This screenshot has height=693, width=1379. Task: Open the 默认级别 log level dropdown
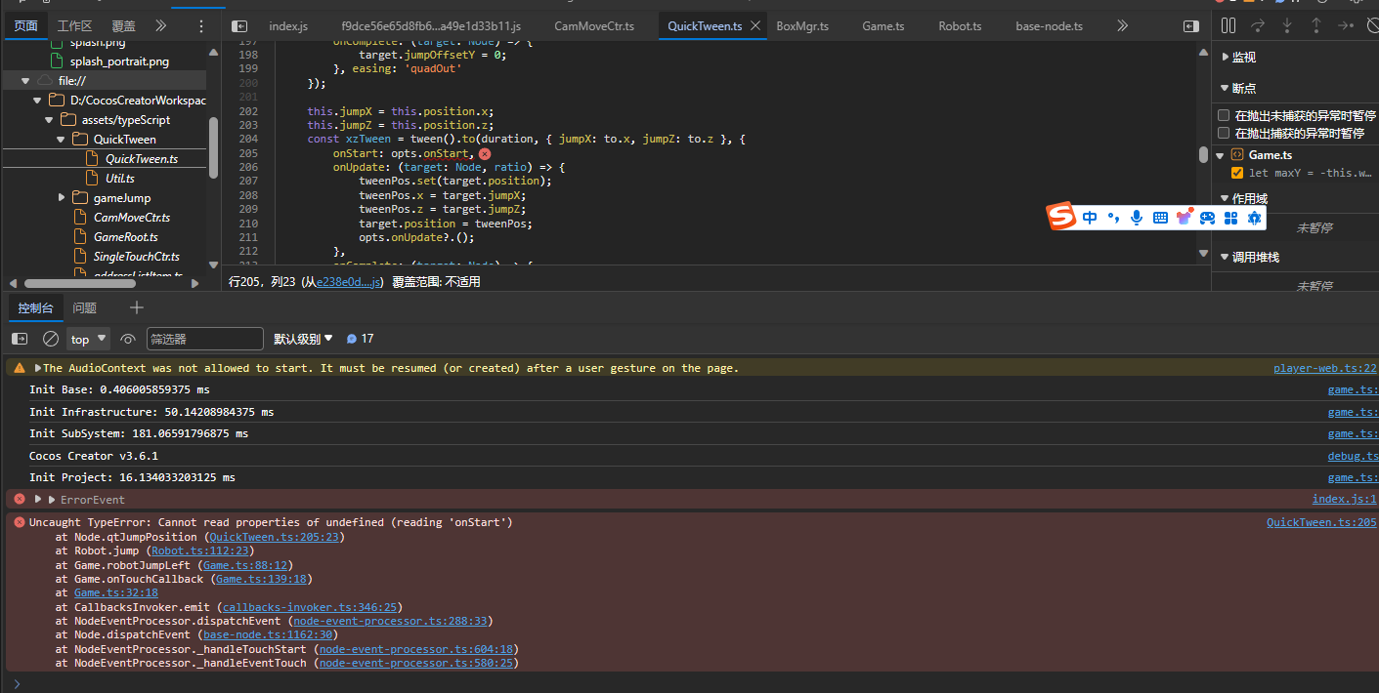(x=303, y=339)
